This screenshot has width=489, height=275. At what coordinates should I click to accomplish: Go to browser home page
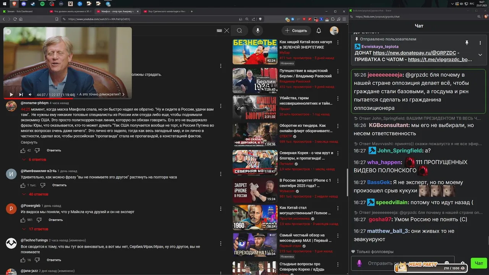pyautogui.click(x=21, y=19)
